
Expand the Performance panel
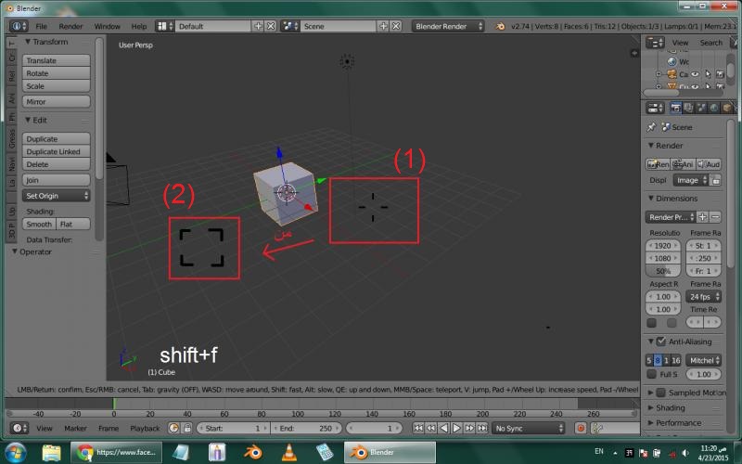click(651, 423)
